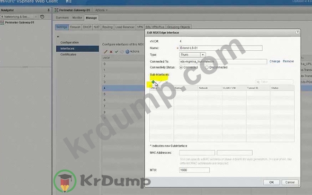Switch to the Settings sub-tab
This screenshot has width=312, height=195.
62,27
